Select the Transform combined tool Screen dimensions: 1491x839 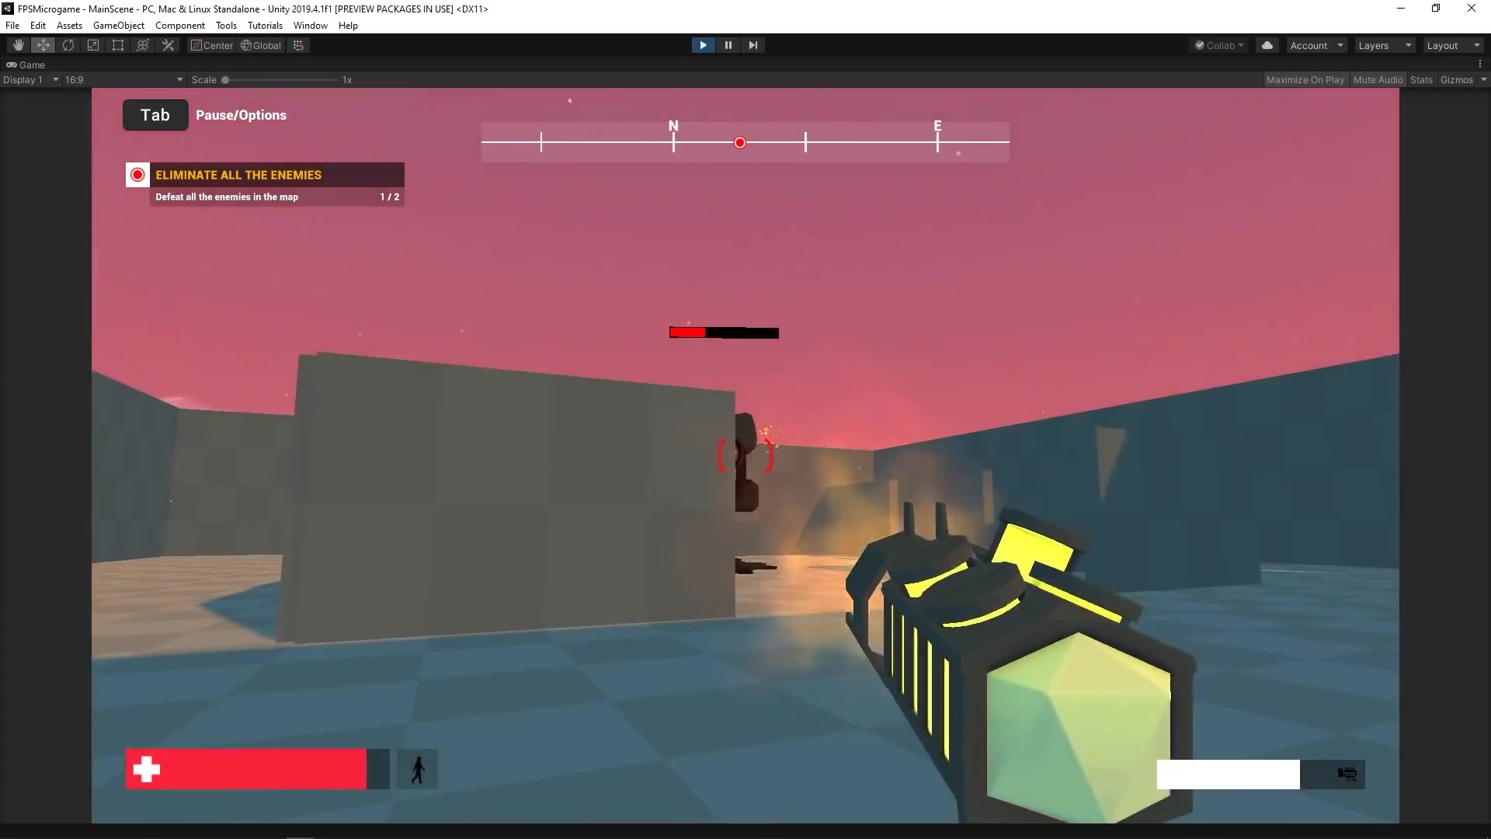pyautogui.click(x=142, y=45)
